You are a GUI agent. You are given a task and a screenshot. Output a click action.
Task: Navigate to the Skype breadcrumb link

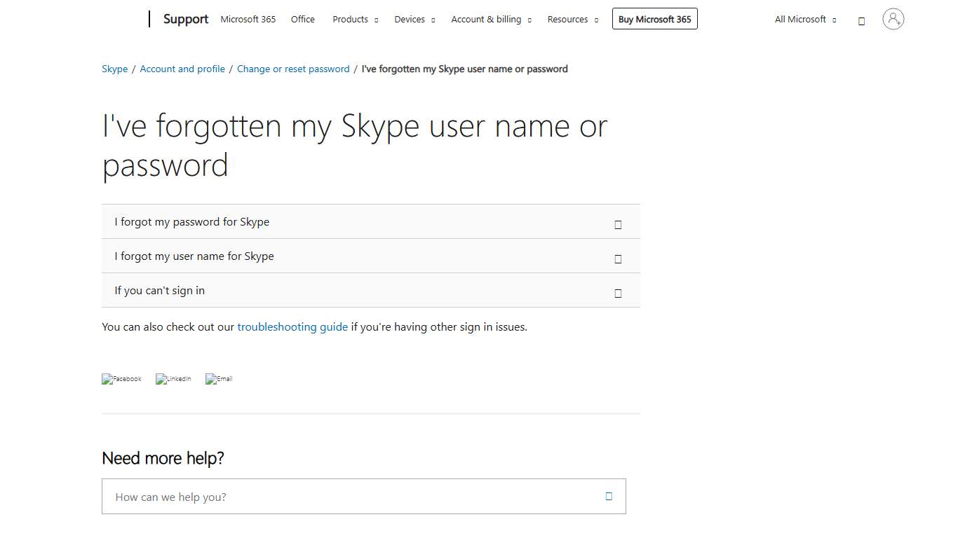114,69
